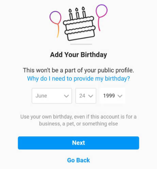
Task: Click the birthday cake illustration
Action: coord(79,24)
